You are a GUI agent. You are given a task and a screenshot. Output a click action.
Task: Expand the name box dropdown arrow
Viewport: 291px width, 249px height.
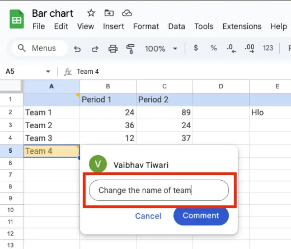(x=48, y=72)
